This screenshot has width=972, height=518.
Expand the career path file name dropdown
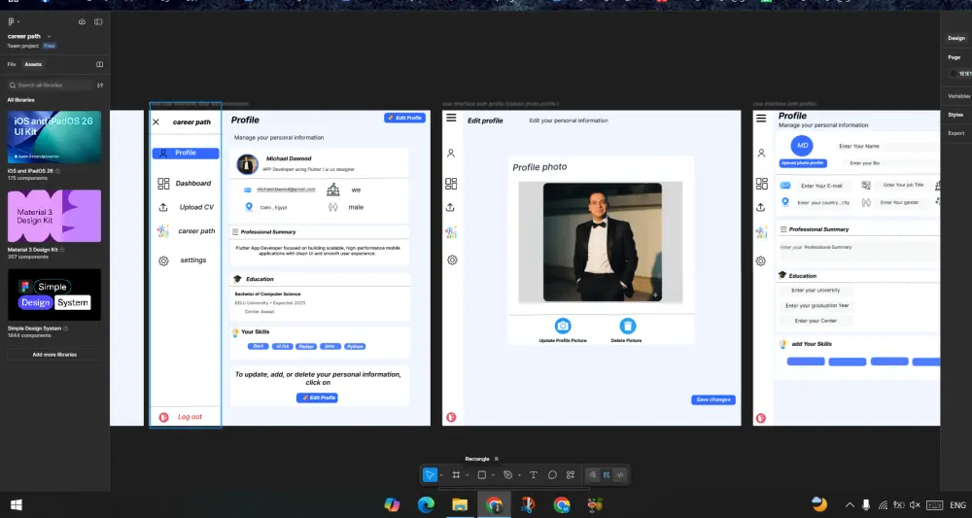(x=50, y=37)
